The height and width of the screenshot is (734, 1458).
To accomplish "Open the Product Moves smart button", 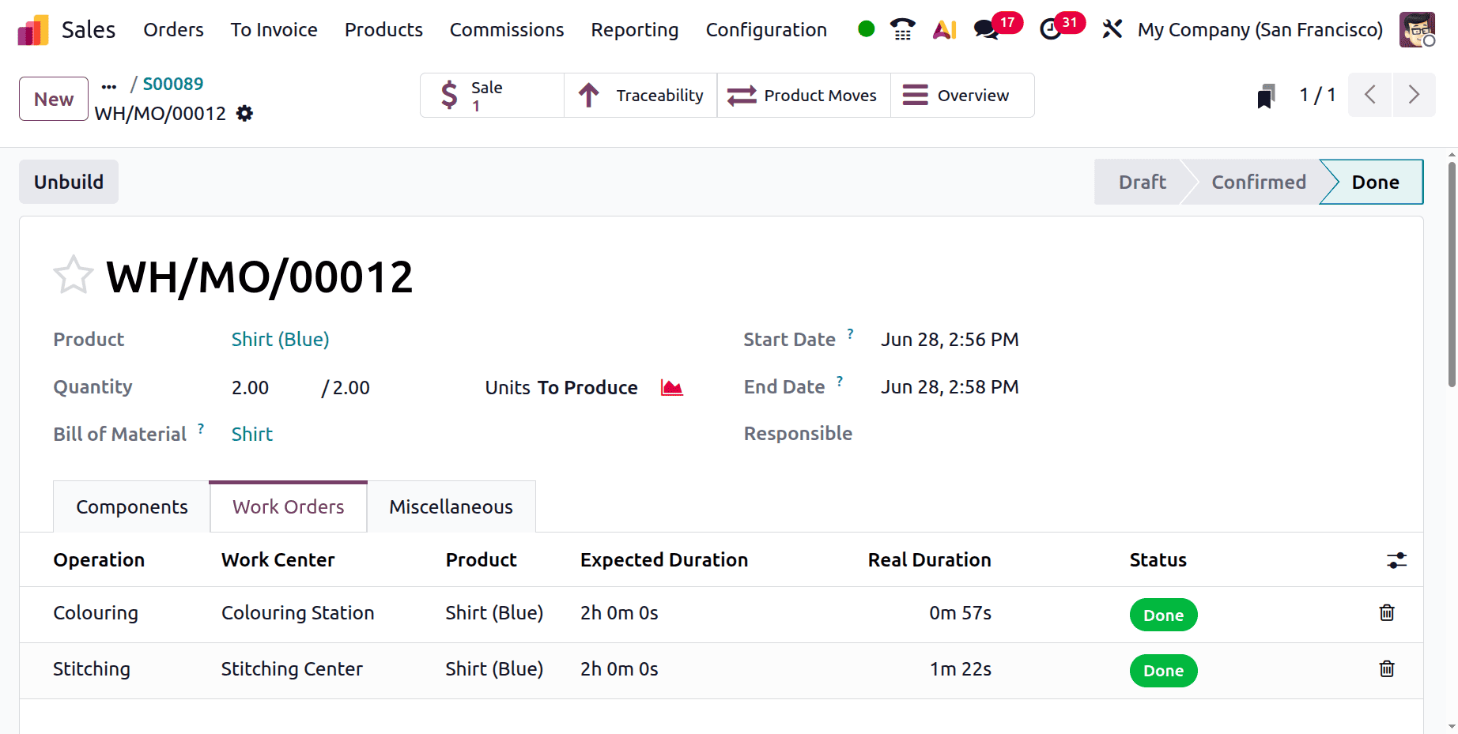I will click(803, 96).
